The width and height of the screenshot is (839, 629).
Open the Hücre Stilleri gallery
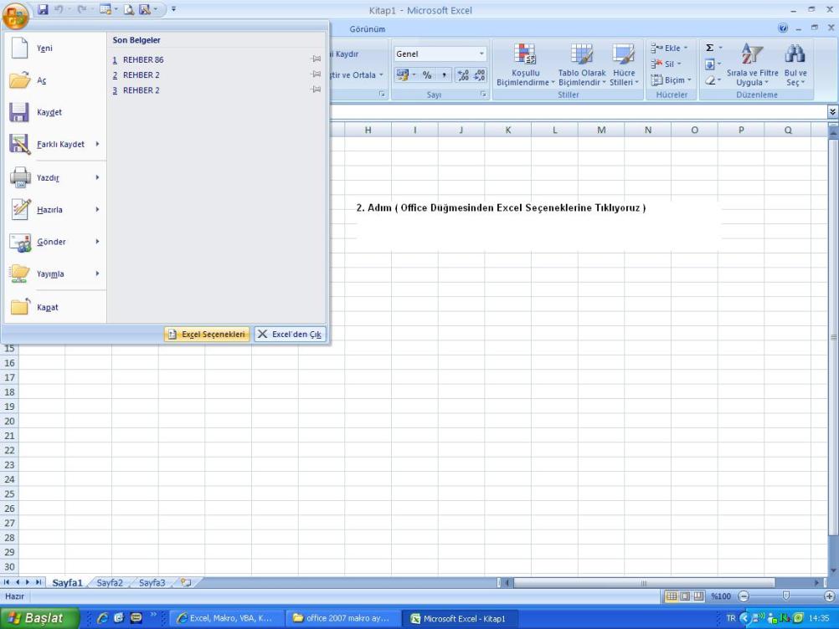pos(624,64)
